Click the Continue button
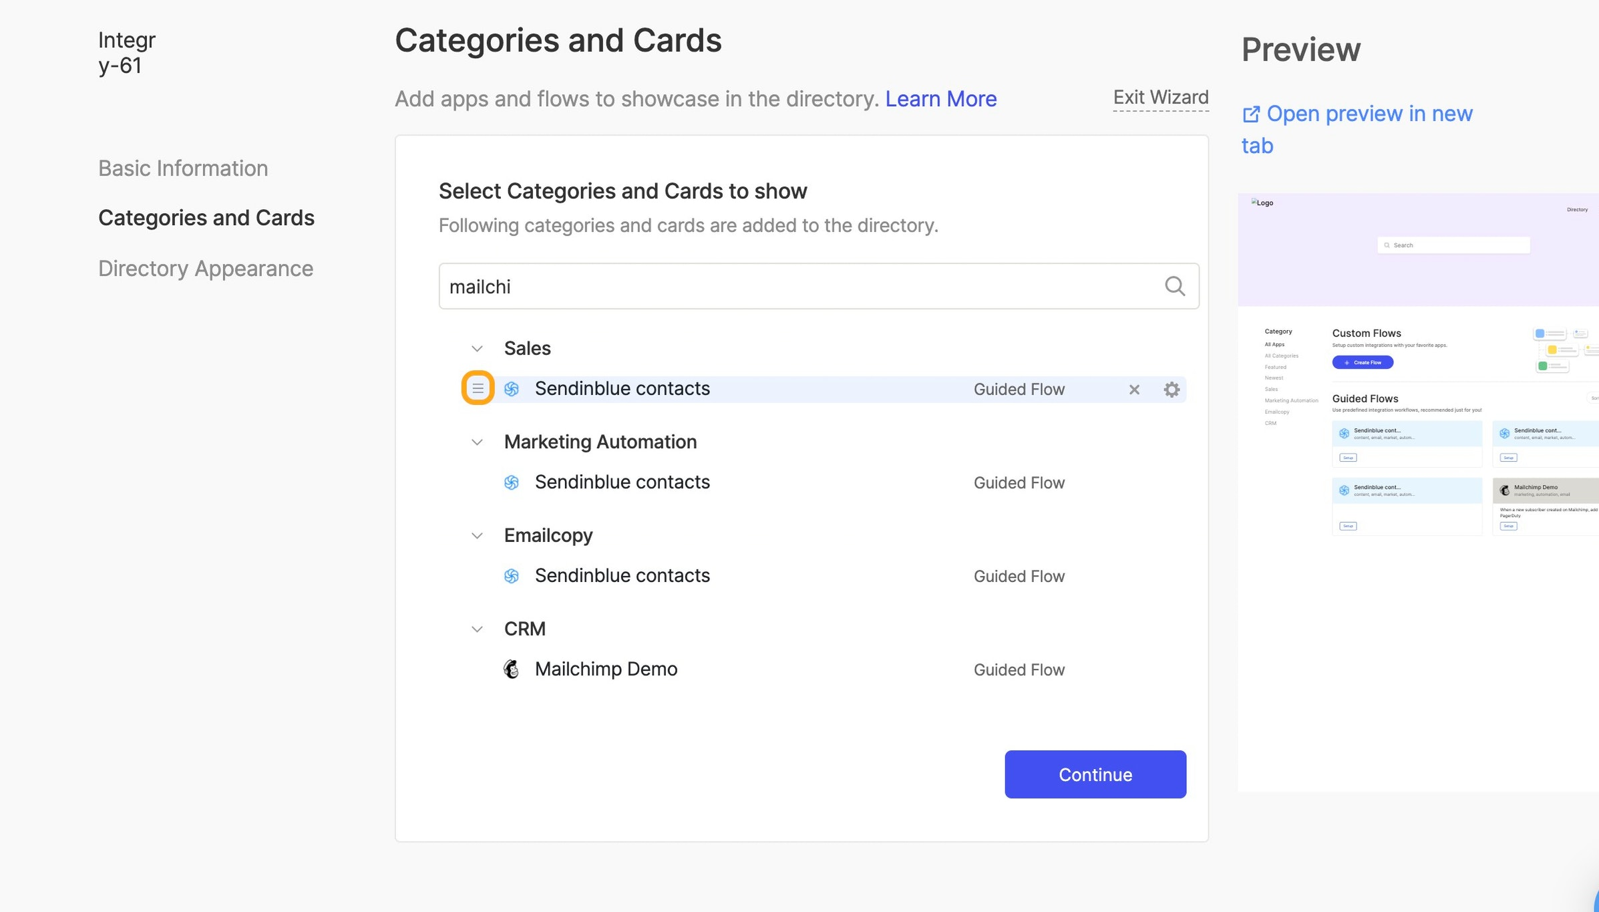 [1095, 774]
